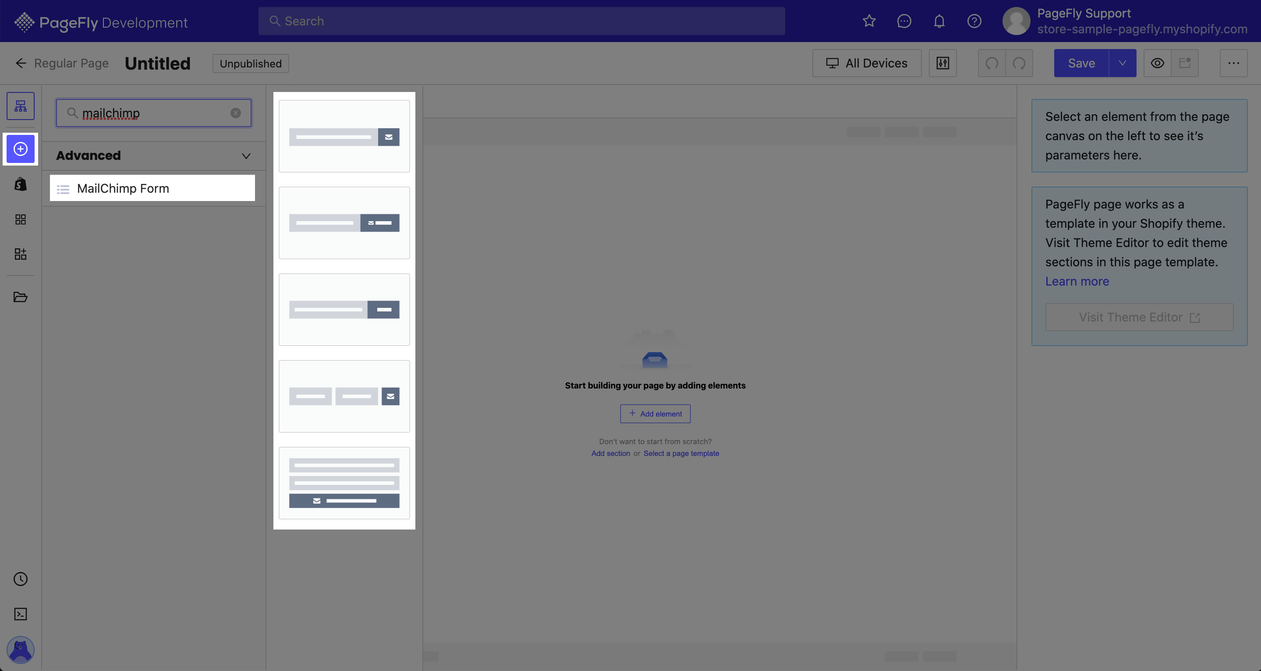Viewport: 1261px width, 671px height.
Task: Select the MailChimp Form element
Action: pos(152,188)
